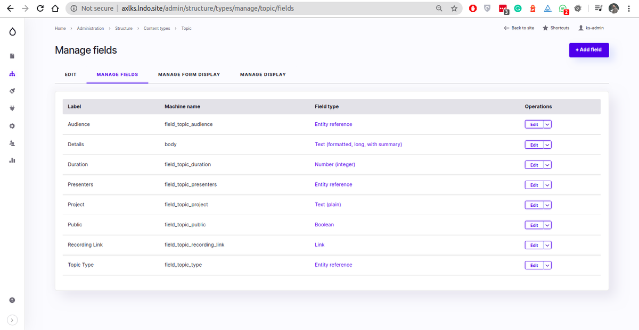Switch to the Edit tab
The height and width of the screenshot is (330, 639).
pos(71,74)
